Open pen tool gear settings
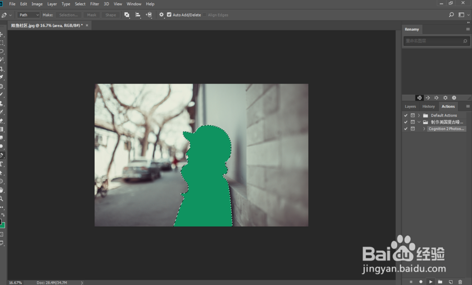This screenshot has width=472, height=285. click(x=161, y=15)
